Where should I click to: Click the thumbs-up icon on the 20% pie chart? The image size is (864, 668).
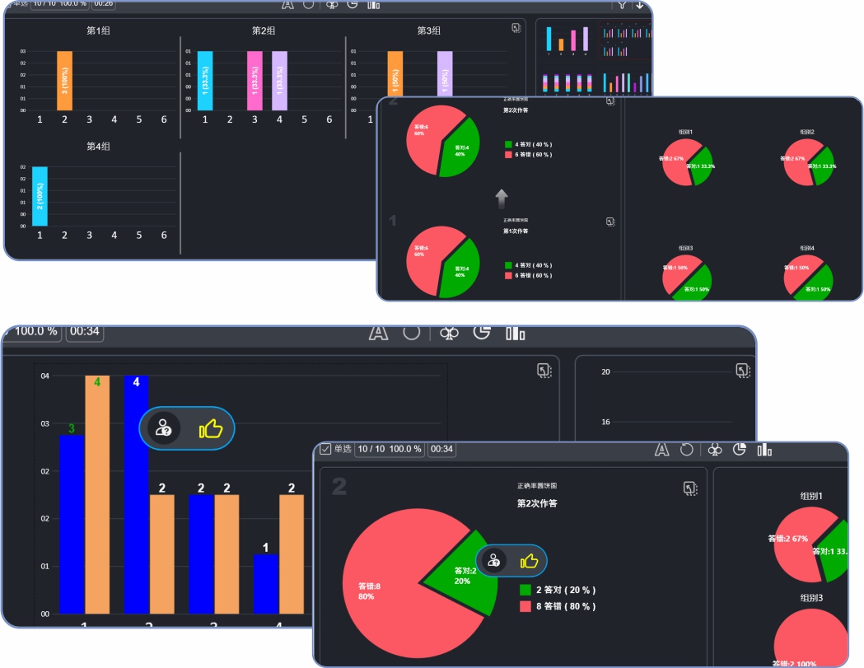[529, 561]
